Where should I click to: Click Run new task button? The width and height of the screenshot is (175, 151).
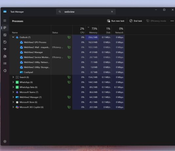point(116,21)
